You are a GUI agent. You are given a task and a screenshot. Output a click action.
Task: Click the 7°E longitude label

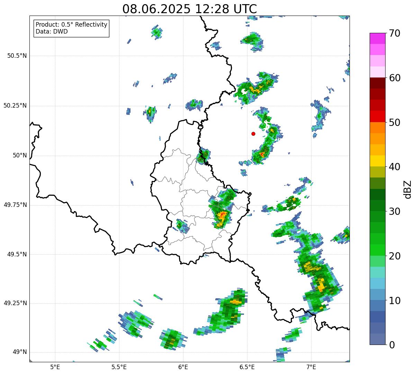pos(311,367)
